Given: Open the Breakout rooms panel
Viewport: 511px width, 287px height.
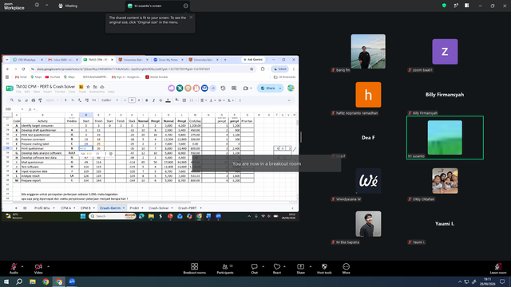Looking at the screenshot, I should 195,269.
